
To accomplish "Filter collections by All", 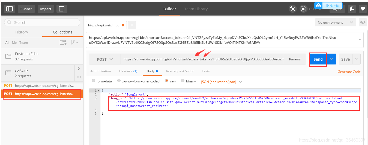I will click(x=7, y=42).
